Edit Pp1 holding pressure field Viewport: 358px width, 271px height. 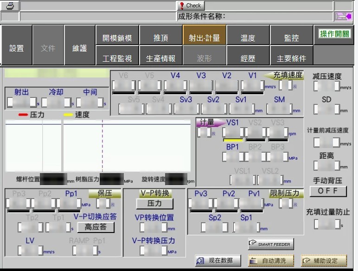coord(69,203)
